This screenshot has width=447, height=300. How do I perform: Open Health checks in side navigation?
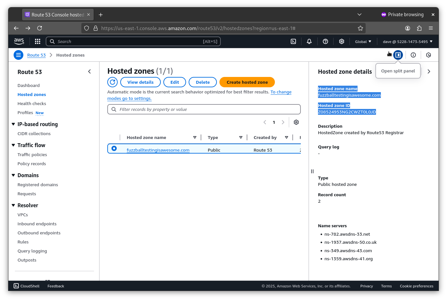32,103
